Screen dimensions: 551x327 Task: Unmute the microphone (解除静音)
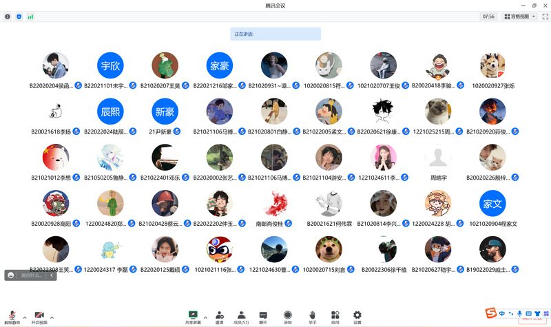point(12,316)
